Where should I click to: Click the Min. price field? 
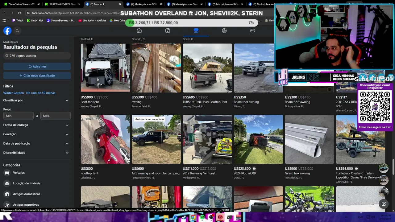pos(19,116)
